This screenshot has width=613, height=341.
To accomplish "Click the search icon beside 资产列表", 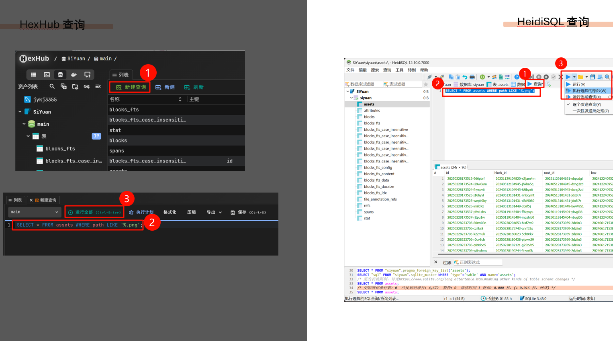I will click(x=52, y=86).
